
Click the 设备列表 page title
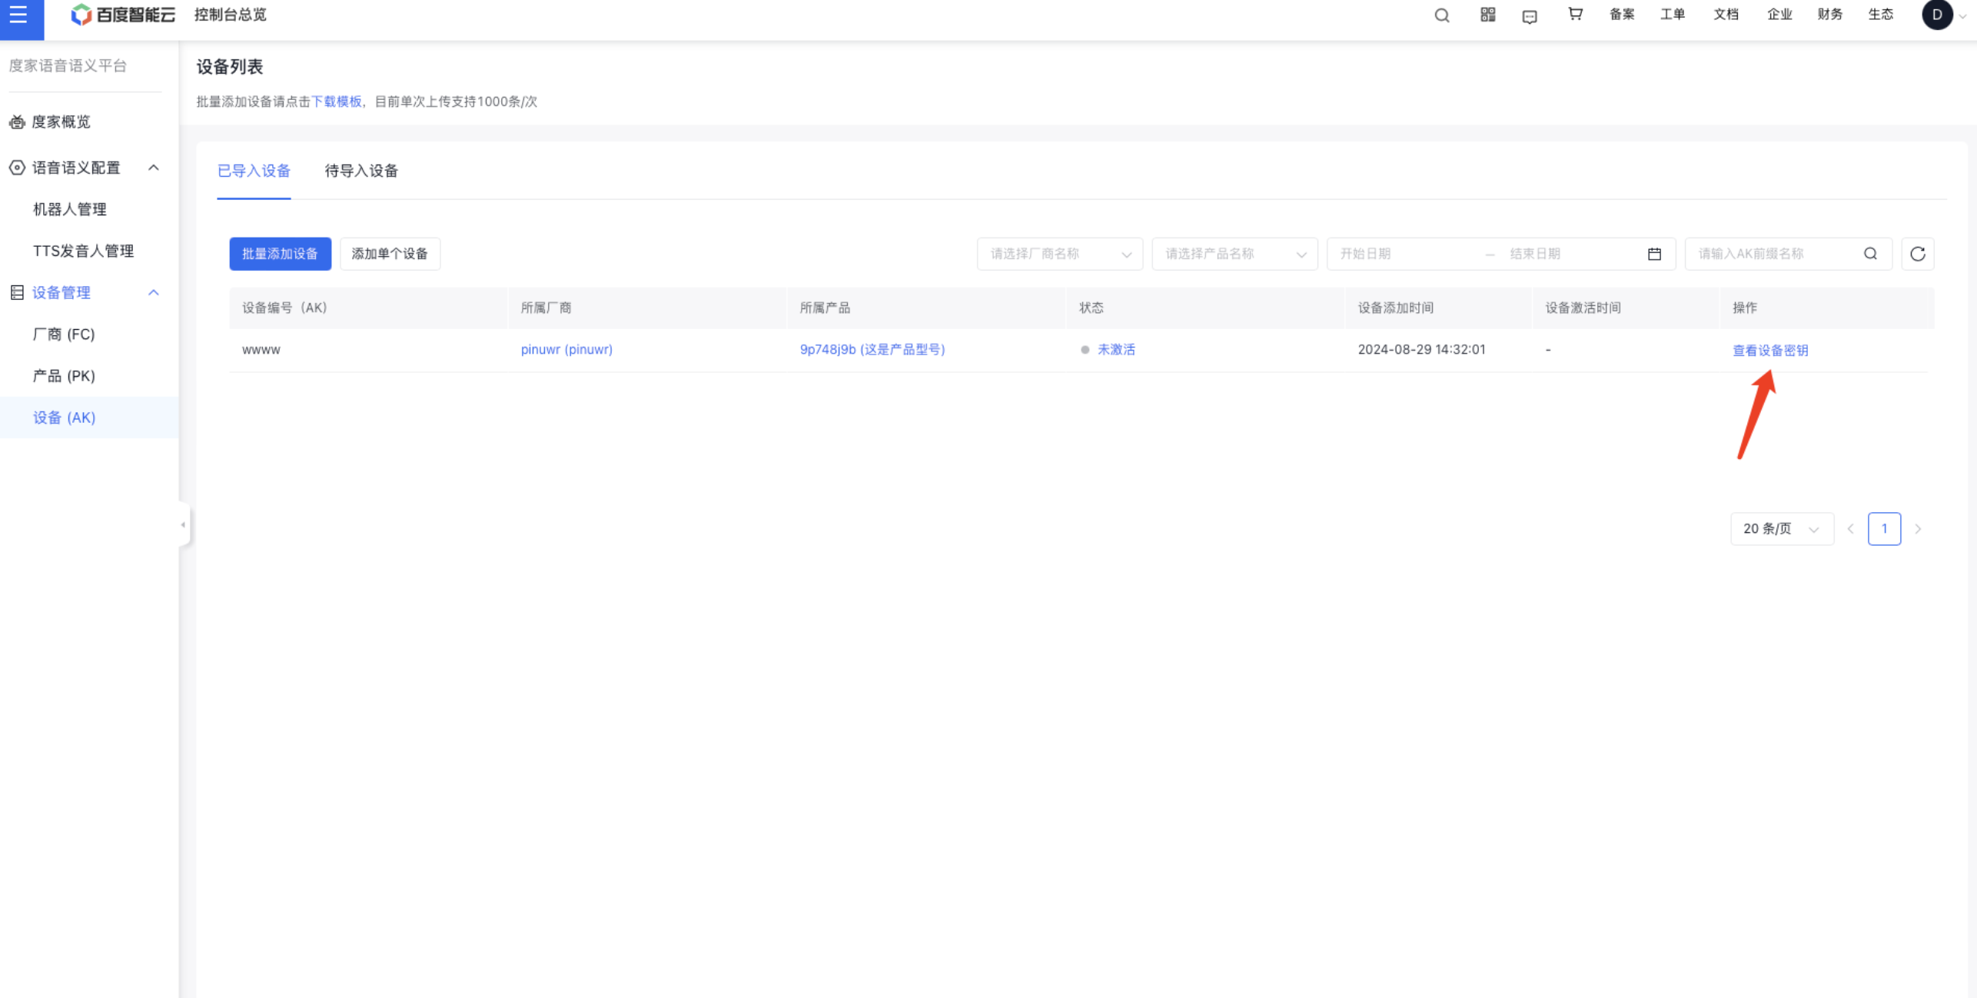(230, 67)
